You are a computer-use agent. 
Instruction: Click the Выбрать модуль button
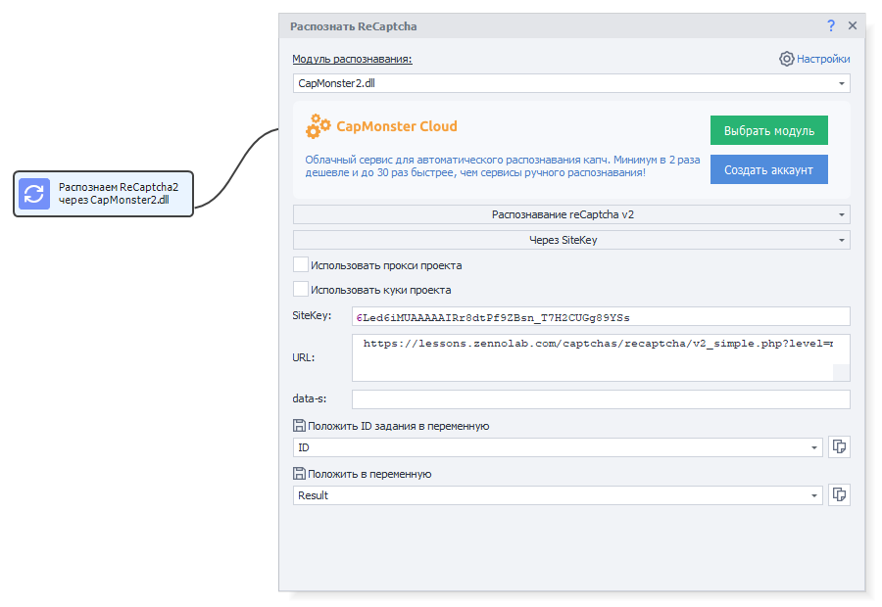[x=768, y=129]
